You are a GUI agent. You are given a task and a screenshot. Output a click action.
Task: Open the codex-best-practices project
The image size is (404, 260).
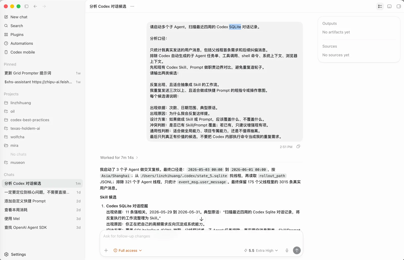point(42,120)
